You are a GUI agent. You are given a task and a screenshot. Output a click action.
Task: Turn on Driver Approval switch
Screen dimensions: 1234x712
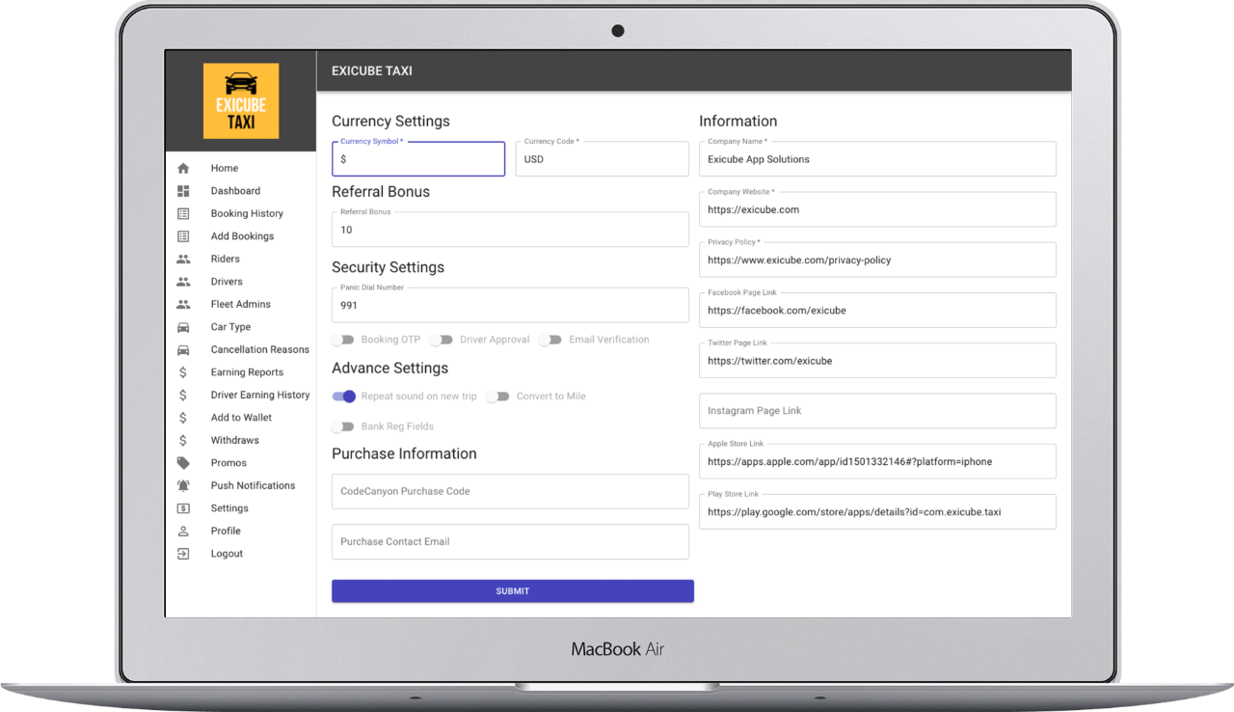click(442, 340)
